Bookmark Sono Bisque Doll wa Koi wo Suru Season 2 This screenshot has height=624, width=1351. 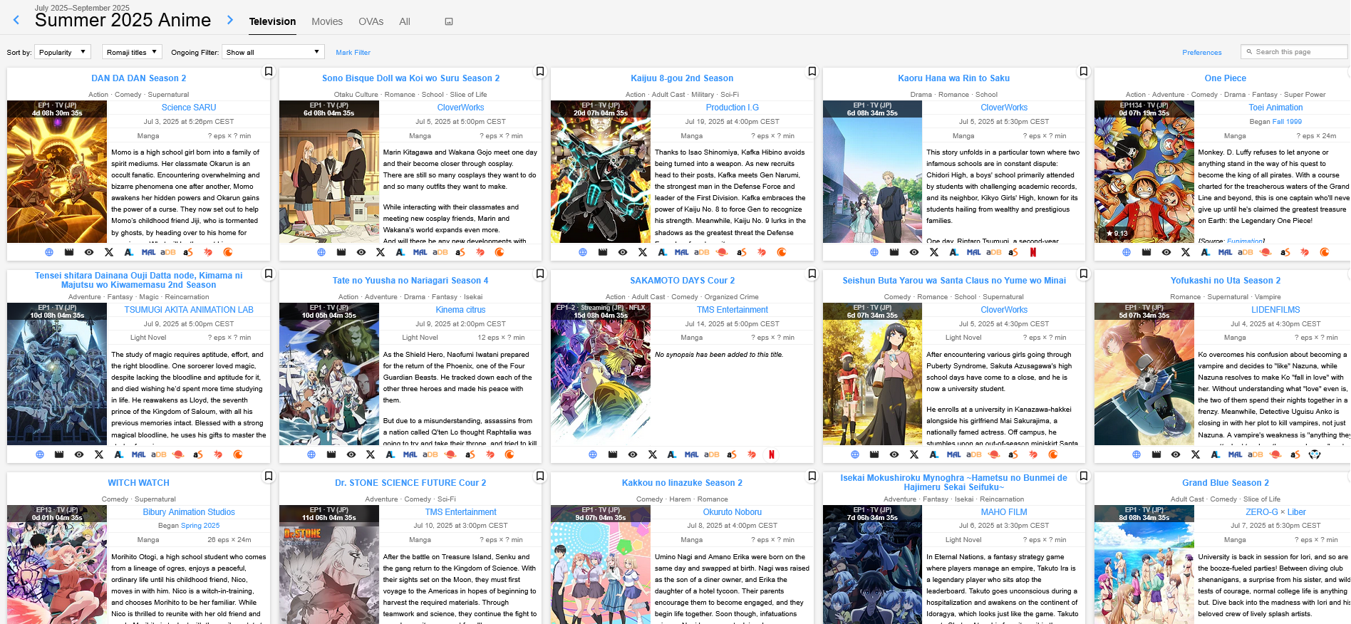pyautogui.click(x=540, y=71)
